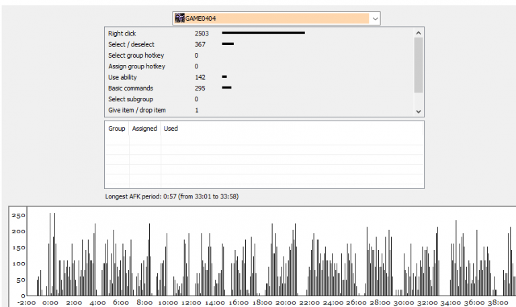Click the 38:00 label on the chart axis
Image resolution: width=516 pixels, height=307 pixels.
pos(498,303)
